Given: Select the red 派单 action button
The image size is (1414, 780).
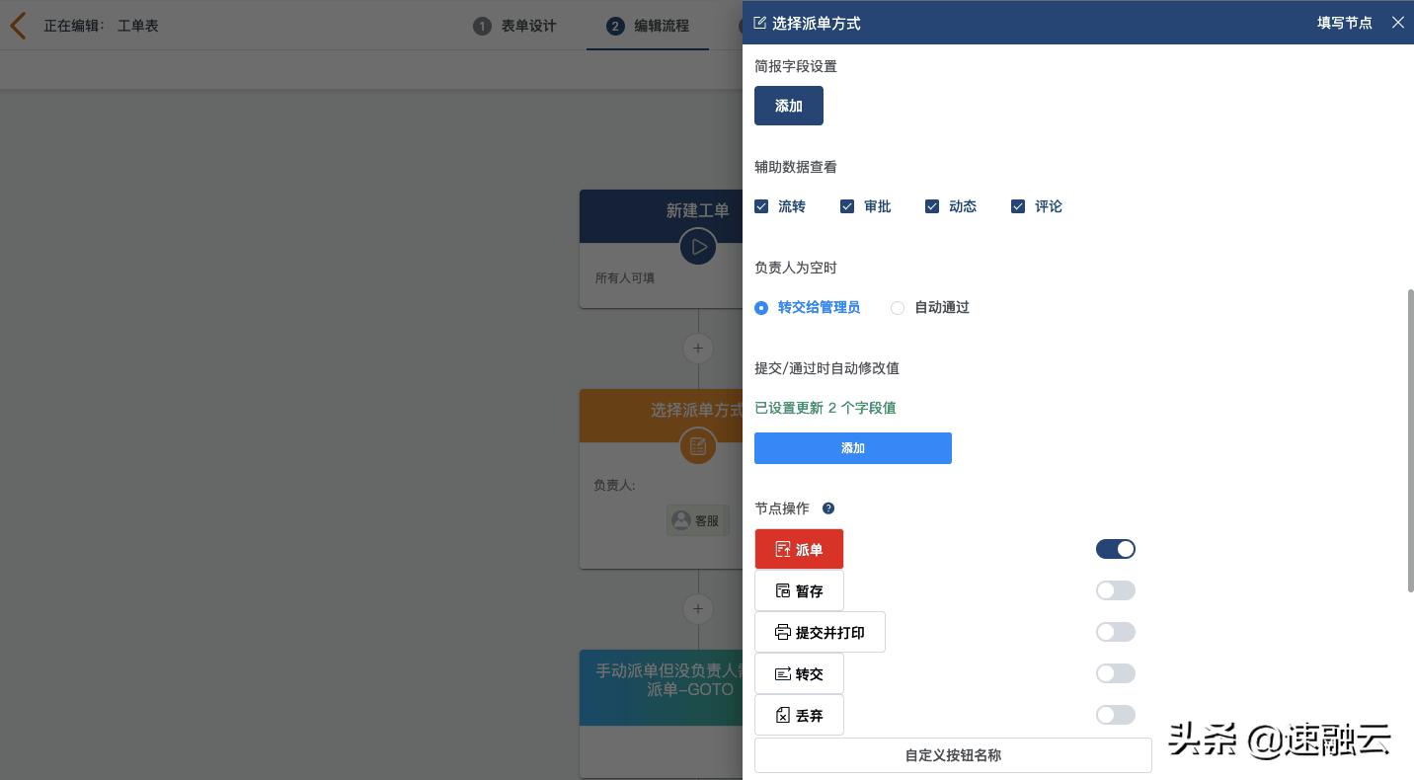Looking at the screenshot, I should coord(799,549).
